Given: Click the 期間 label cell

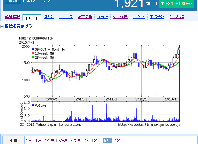Looking at the screenshot, I should click(14, 140).
